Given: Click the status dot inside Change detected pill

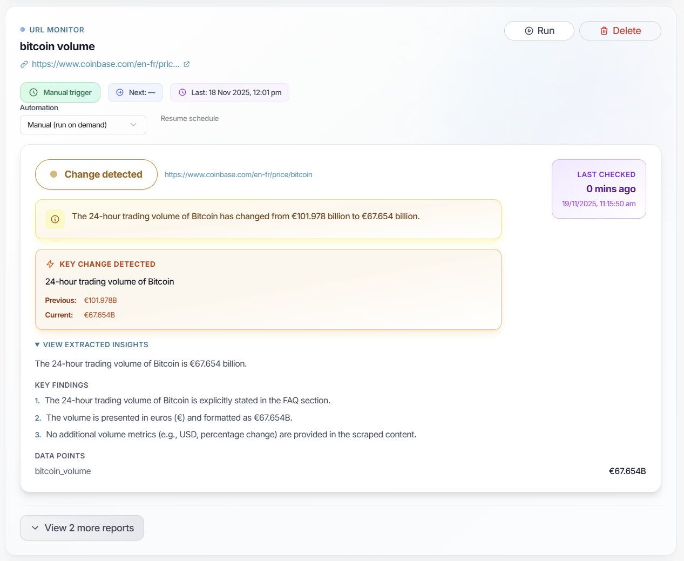Looking at the screenshot, I should coord(54,174).
